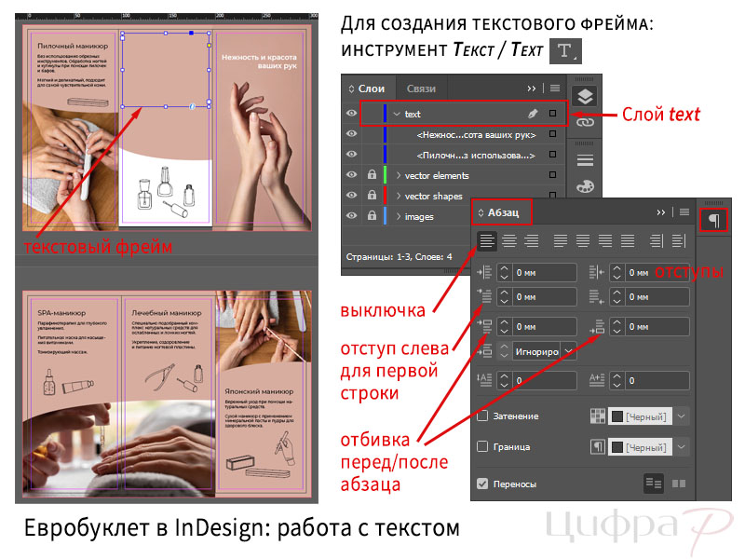Unlock the vector shapes layer
This screenshot has width=745, height=559.
(x=372, y=195)
